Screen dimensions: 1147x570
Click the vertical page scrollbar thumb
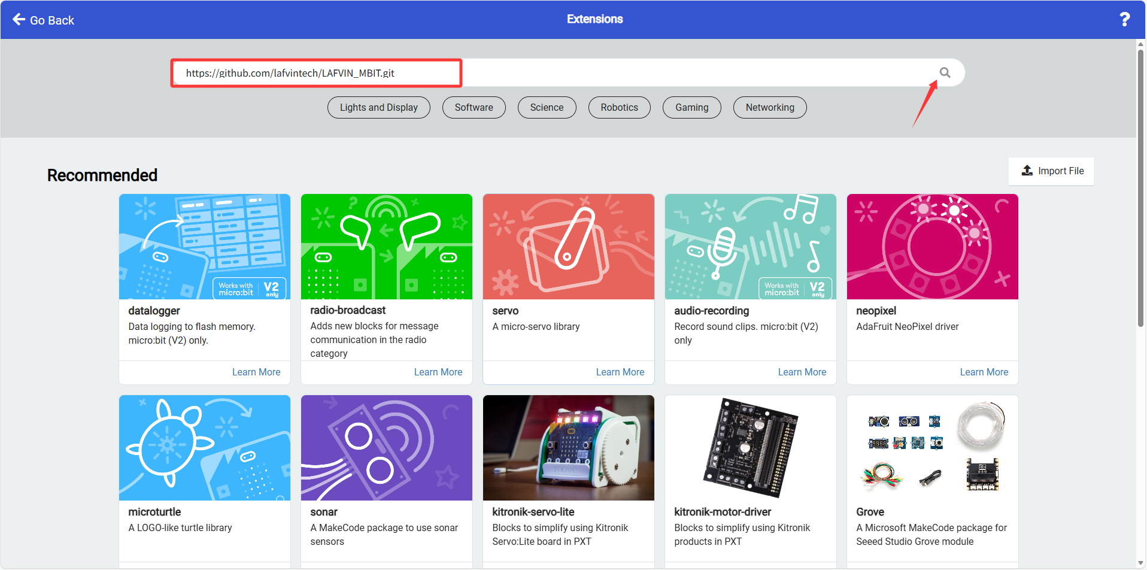click(x=1141, y=189)
